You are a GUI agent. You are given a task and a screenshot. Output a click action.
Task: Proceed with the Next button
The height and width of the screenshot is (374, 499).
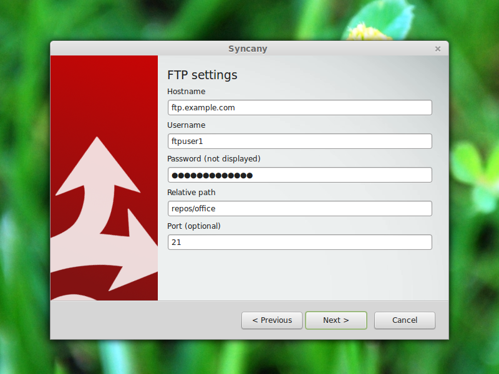click(336, 320)
